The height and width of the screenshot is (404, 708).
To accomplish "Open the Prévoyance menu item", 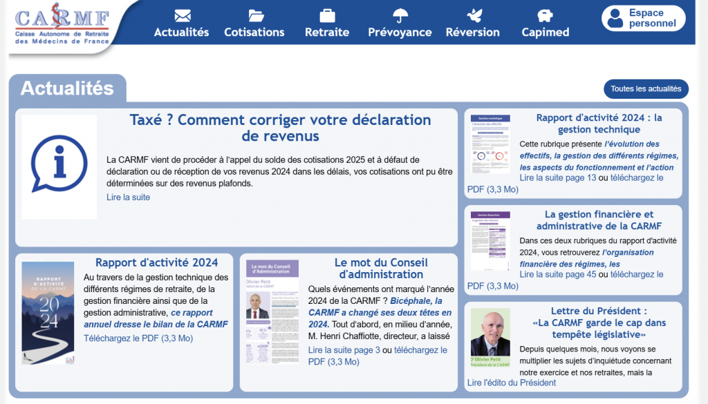I will click(400, 32).
